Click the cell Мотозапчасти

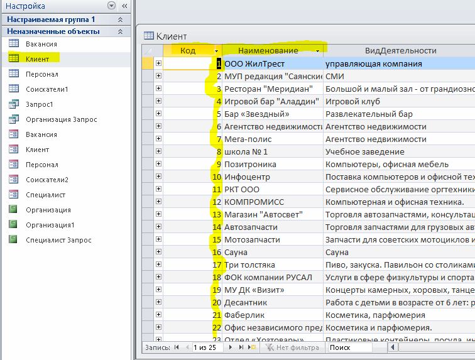click(273, 240)
